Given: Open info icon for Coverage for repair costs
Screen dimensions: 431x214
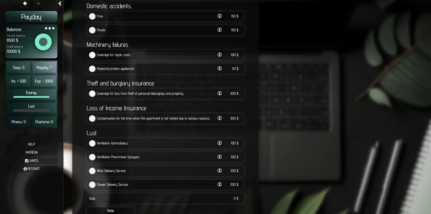Looking at the screenshot, I should tap(220, 55).
